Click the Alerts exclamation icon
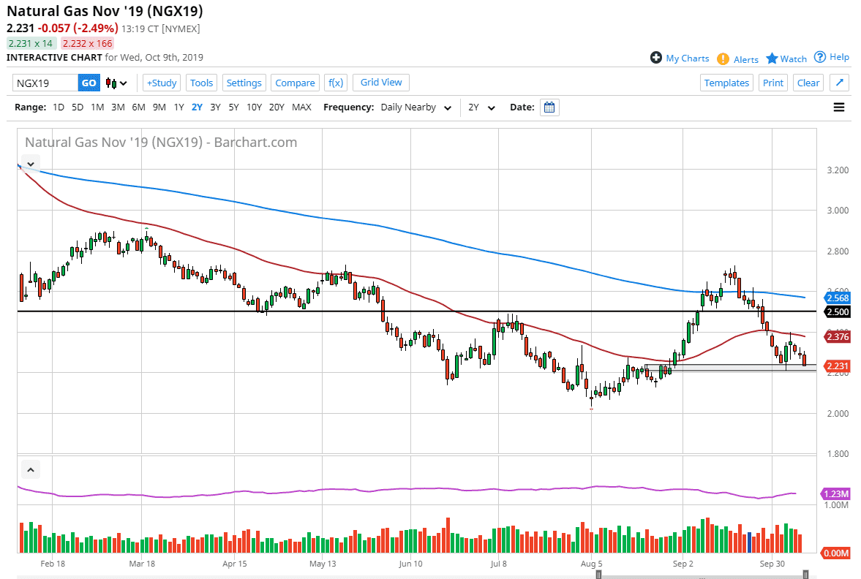 pos(723,58)
